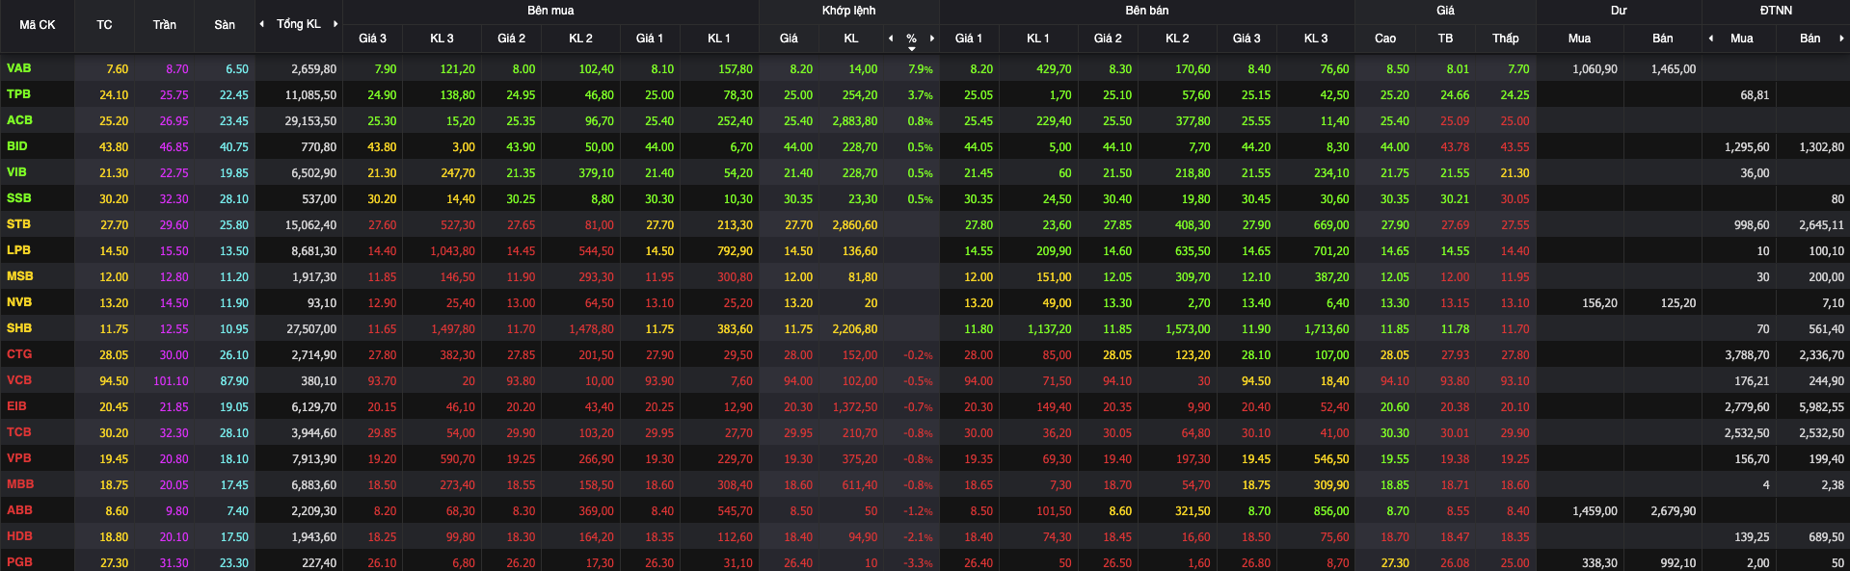Image resolution: width=1850 pixels, height=571 pixels.
Task: Click VAB surplus buy value 1,060,90
Action: (x=1595, y=69)
